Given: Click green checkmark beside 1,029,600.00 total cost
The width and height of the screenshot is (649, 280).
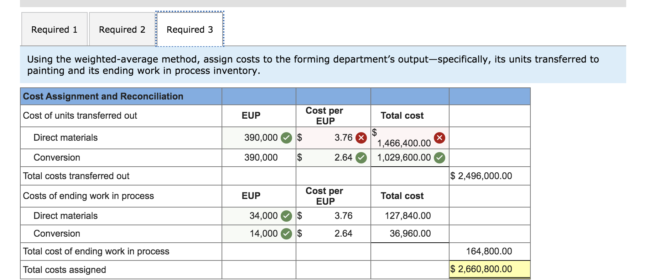Looking at the screenshot, I should pyautogui.click(x=440, y=157).
